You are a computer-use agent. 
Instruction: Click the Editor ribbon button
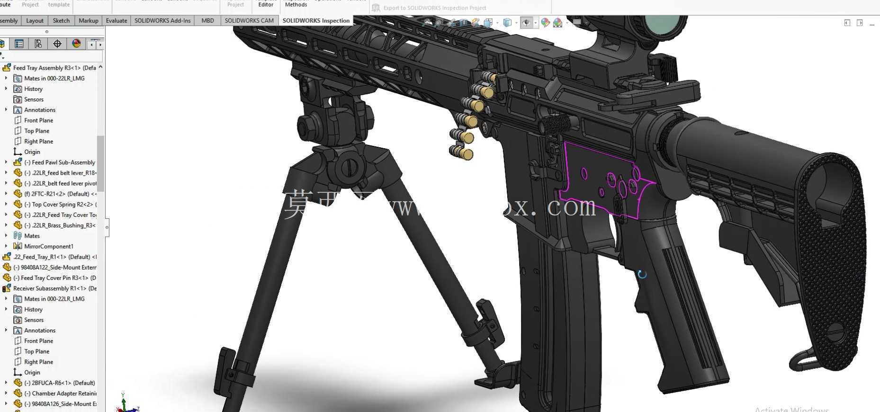pos(266,4)
